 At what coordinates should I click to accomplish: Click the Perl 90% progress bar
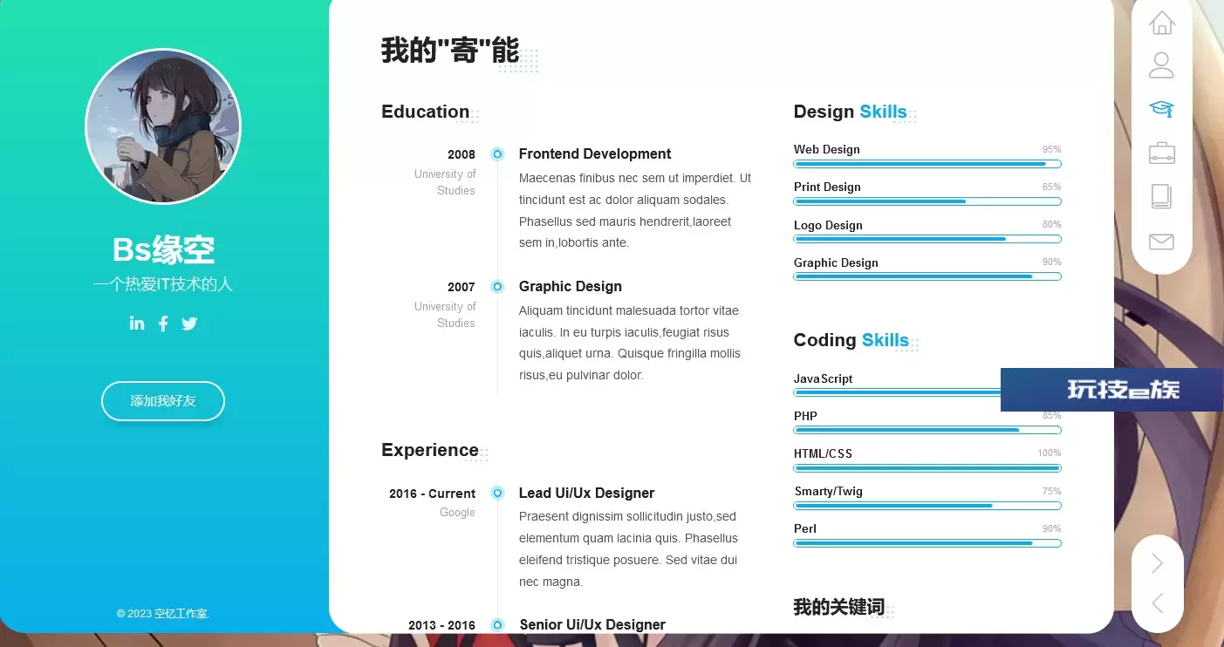point(927,543)
